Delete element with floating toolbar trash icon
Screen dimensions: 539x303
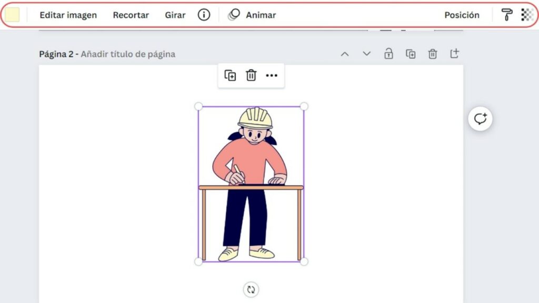(251, 76)
